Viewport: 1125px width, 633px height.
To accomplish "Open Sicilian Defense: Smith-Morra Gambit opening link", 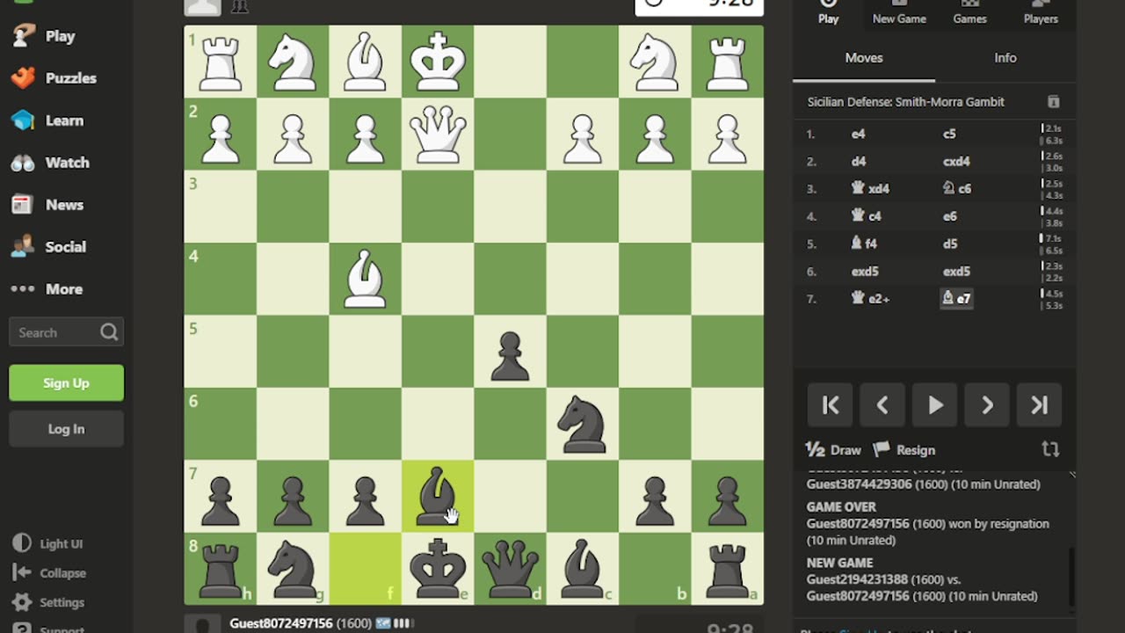I will 905,102.
